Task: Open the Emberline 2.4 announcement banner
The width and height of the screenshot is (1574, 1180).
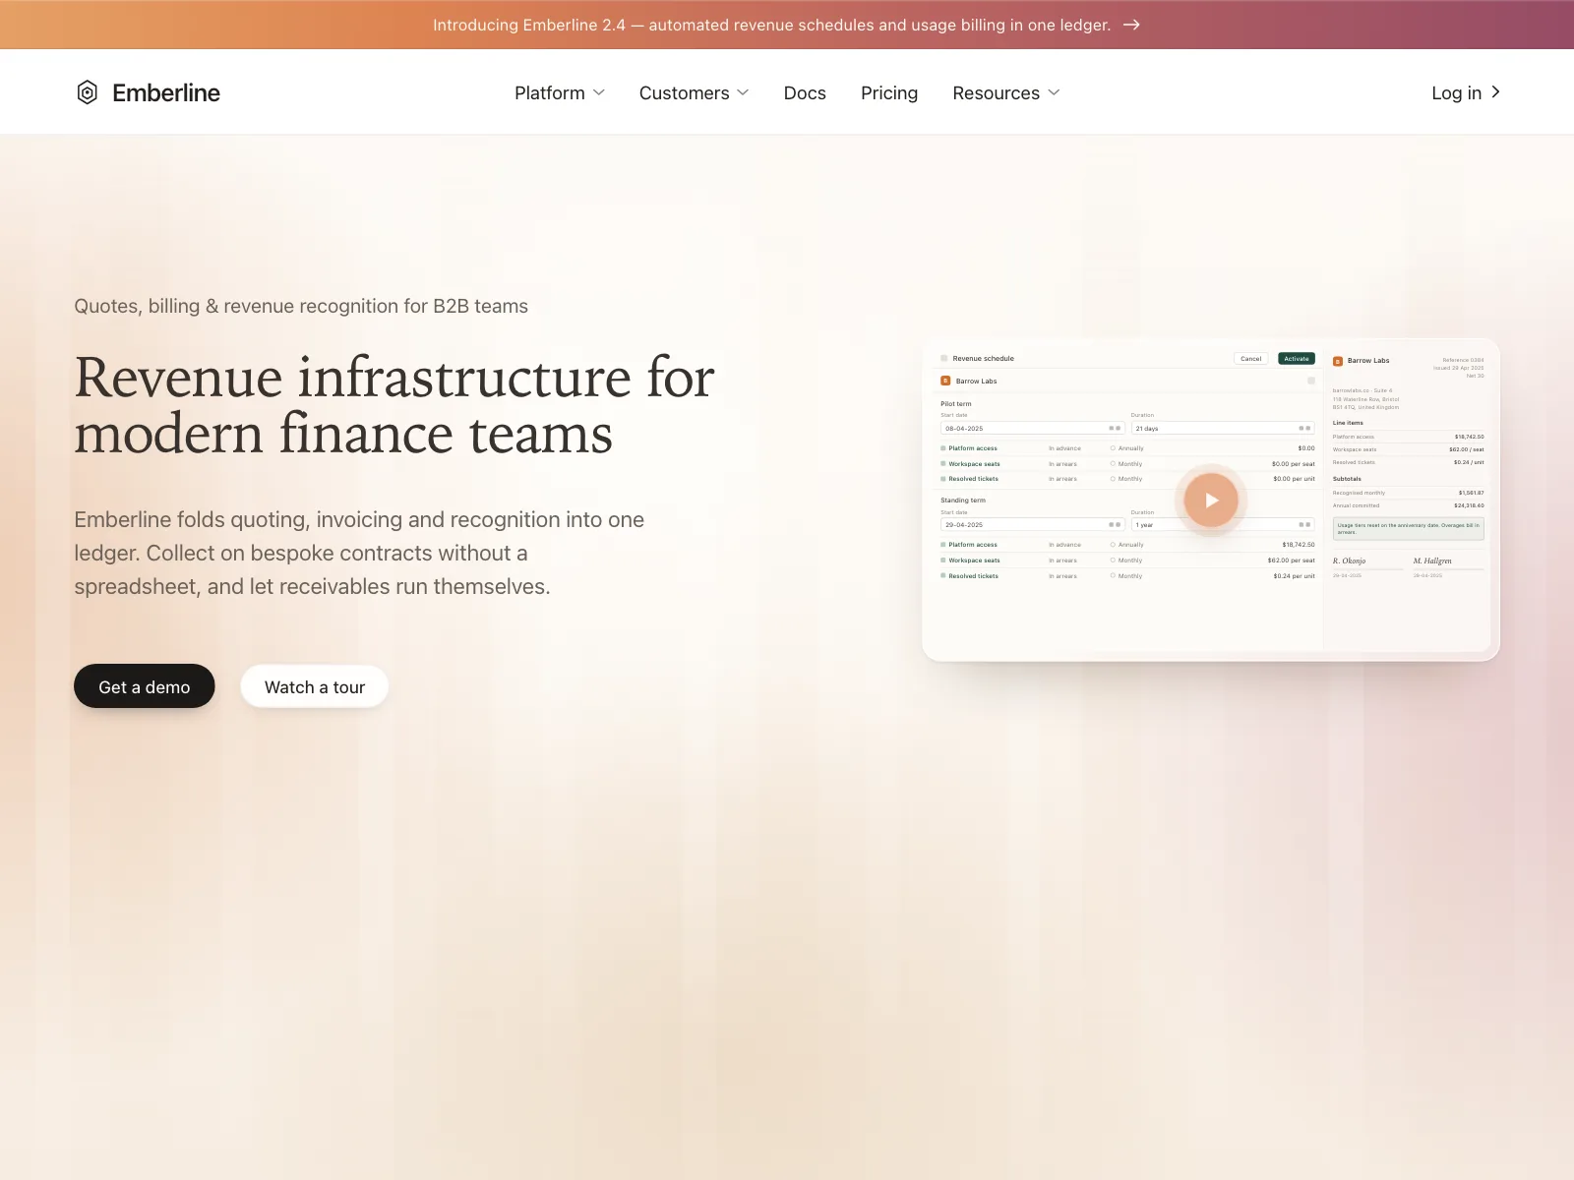Action: click(x=787, y=25)
